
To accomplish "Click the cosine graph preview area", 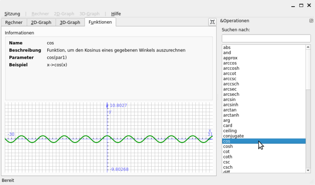I will (x=108, y=138).
